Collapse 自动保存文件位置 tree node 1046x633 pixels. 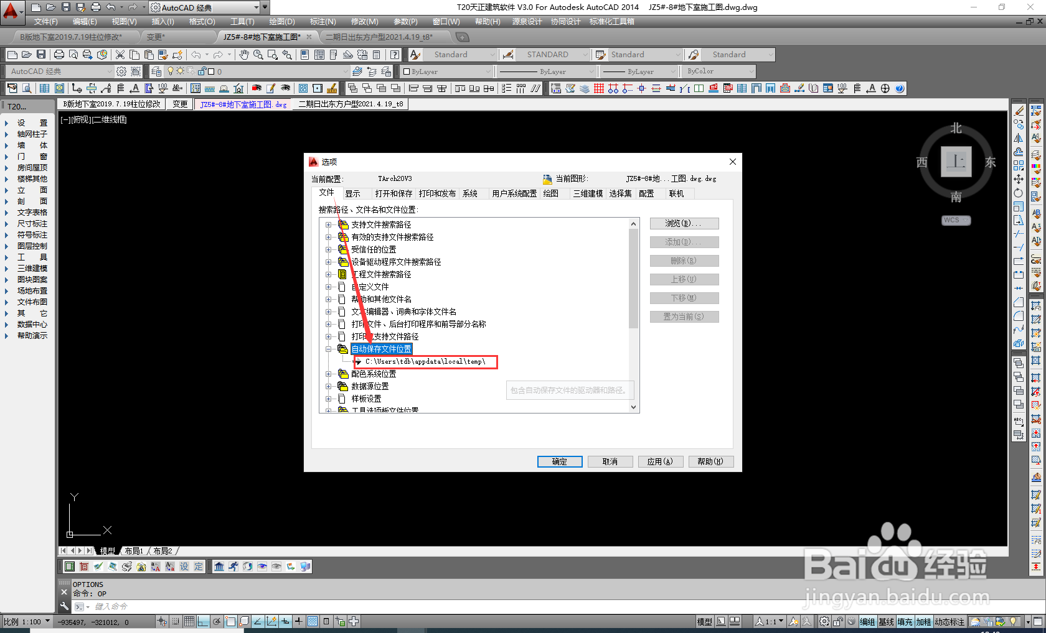coord(329,349)
